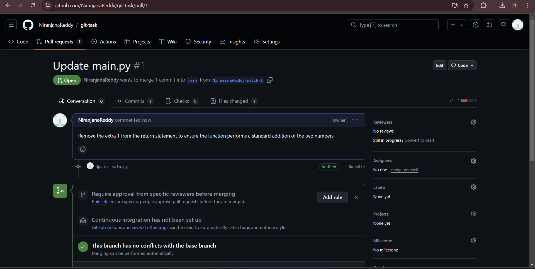
Task: Open the Milestone gear settings
Action: click(x=474, y=240)
